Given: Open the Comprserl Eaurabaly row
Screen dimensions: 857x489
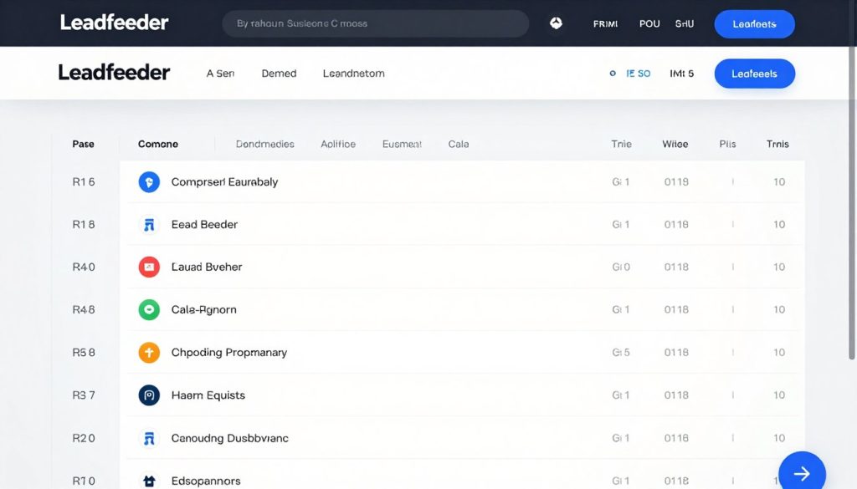Looking at the screenshot, I should [462, 181].
